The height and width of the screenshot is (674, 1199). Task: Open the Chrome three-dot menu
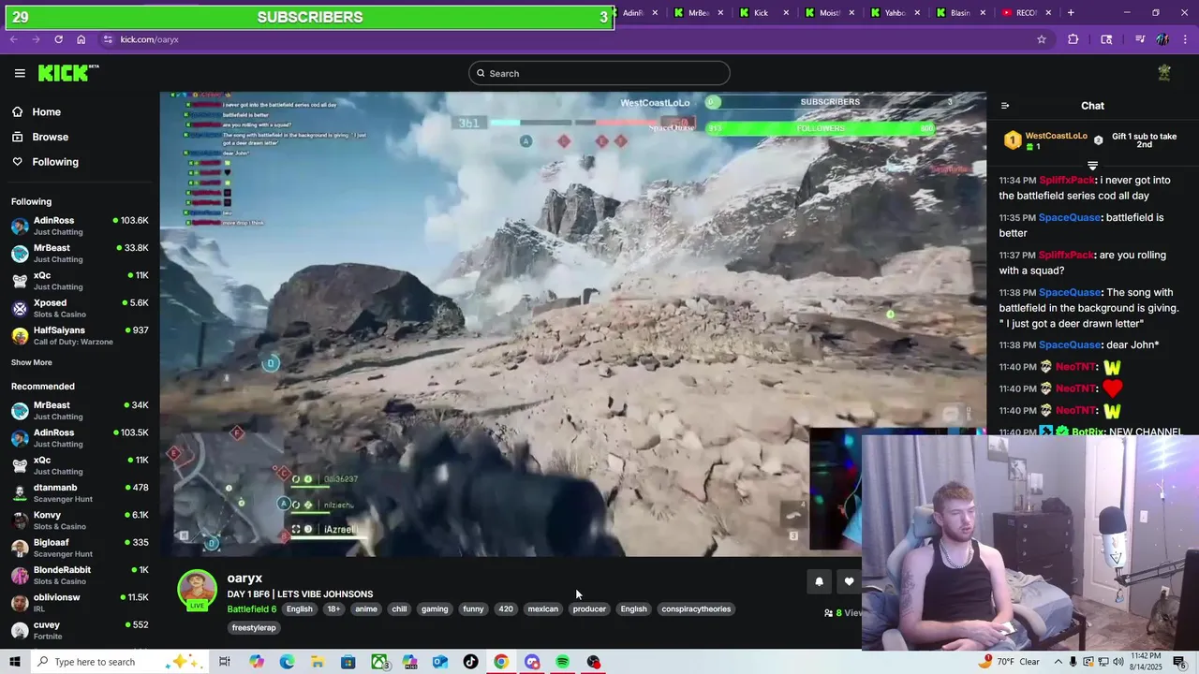(x=1184, y=39)
